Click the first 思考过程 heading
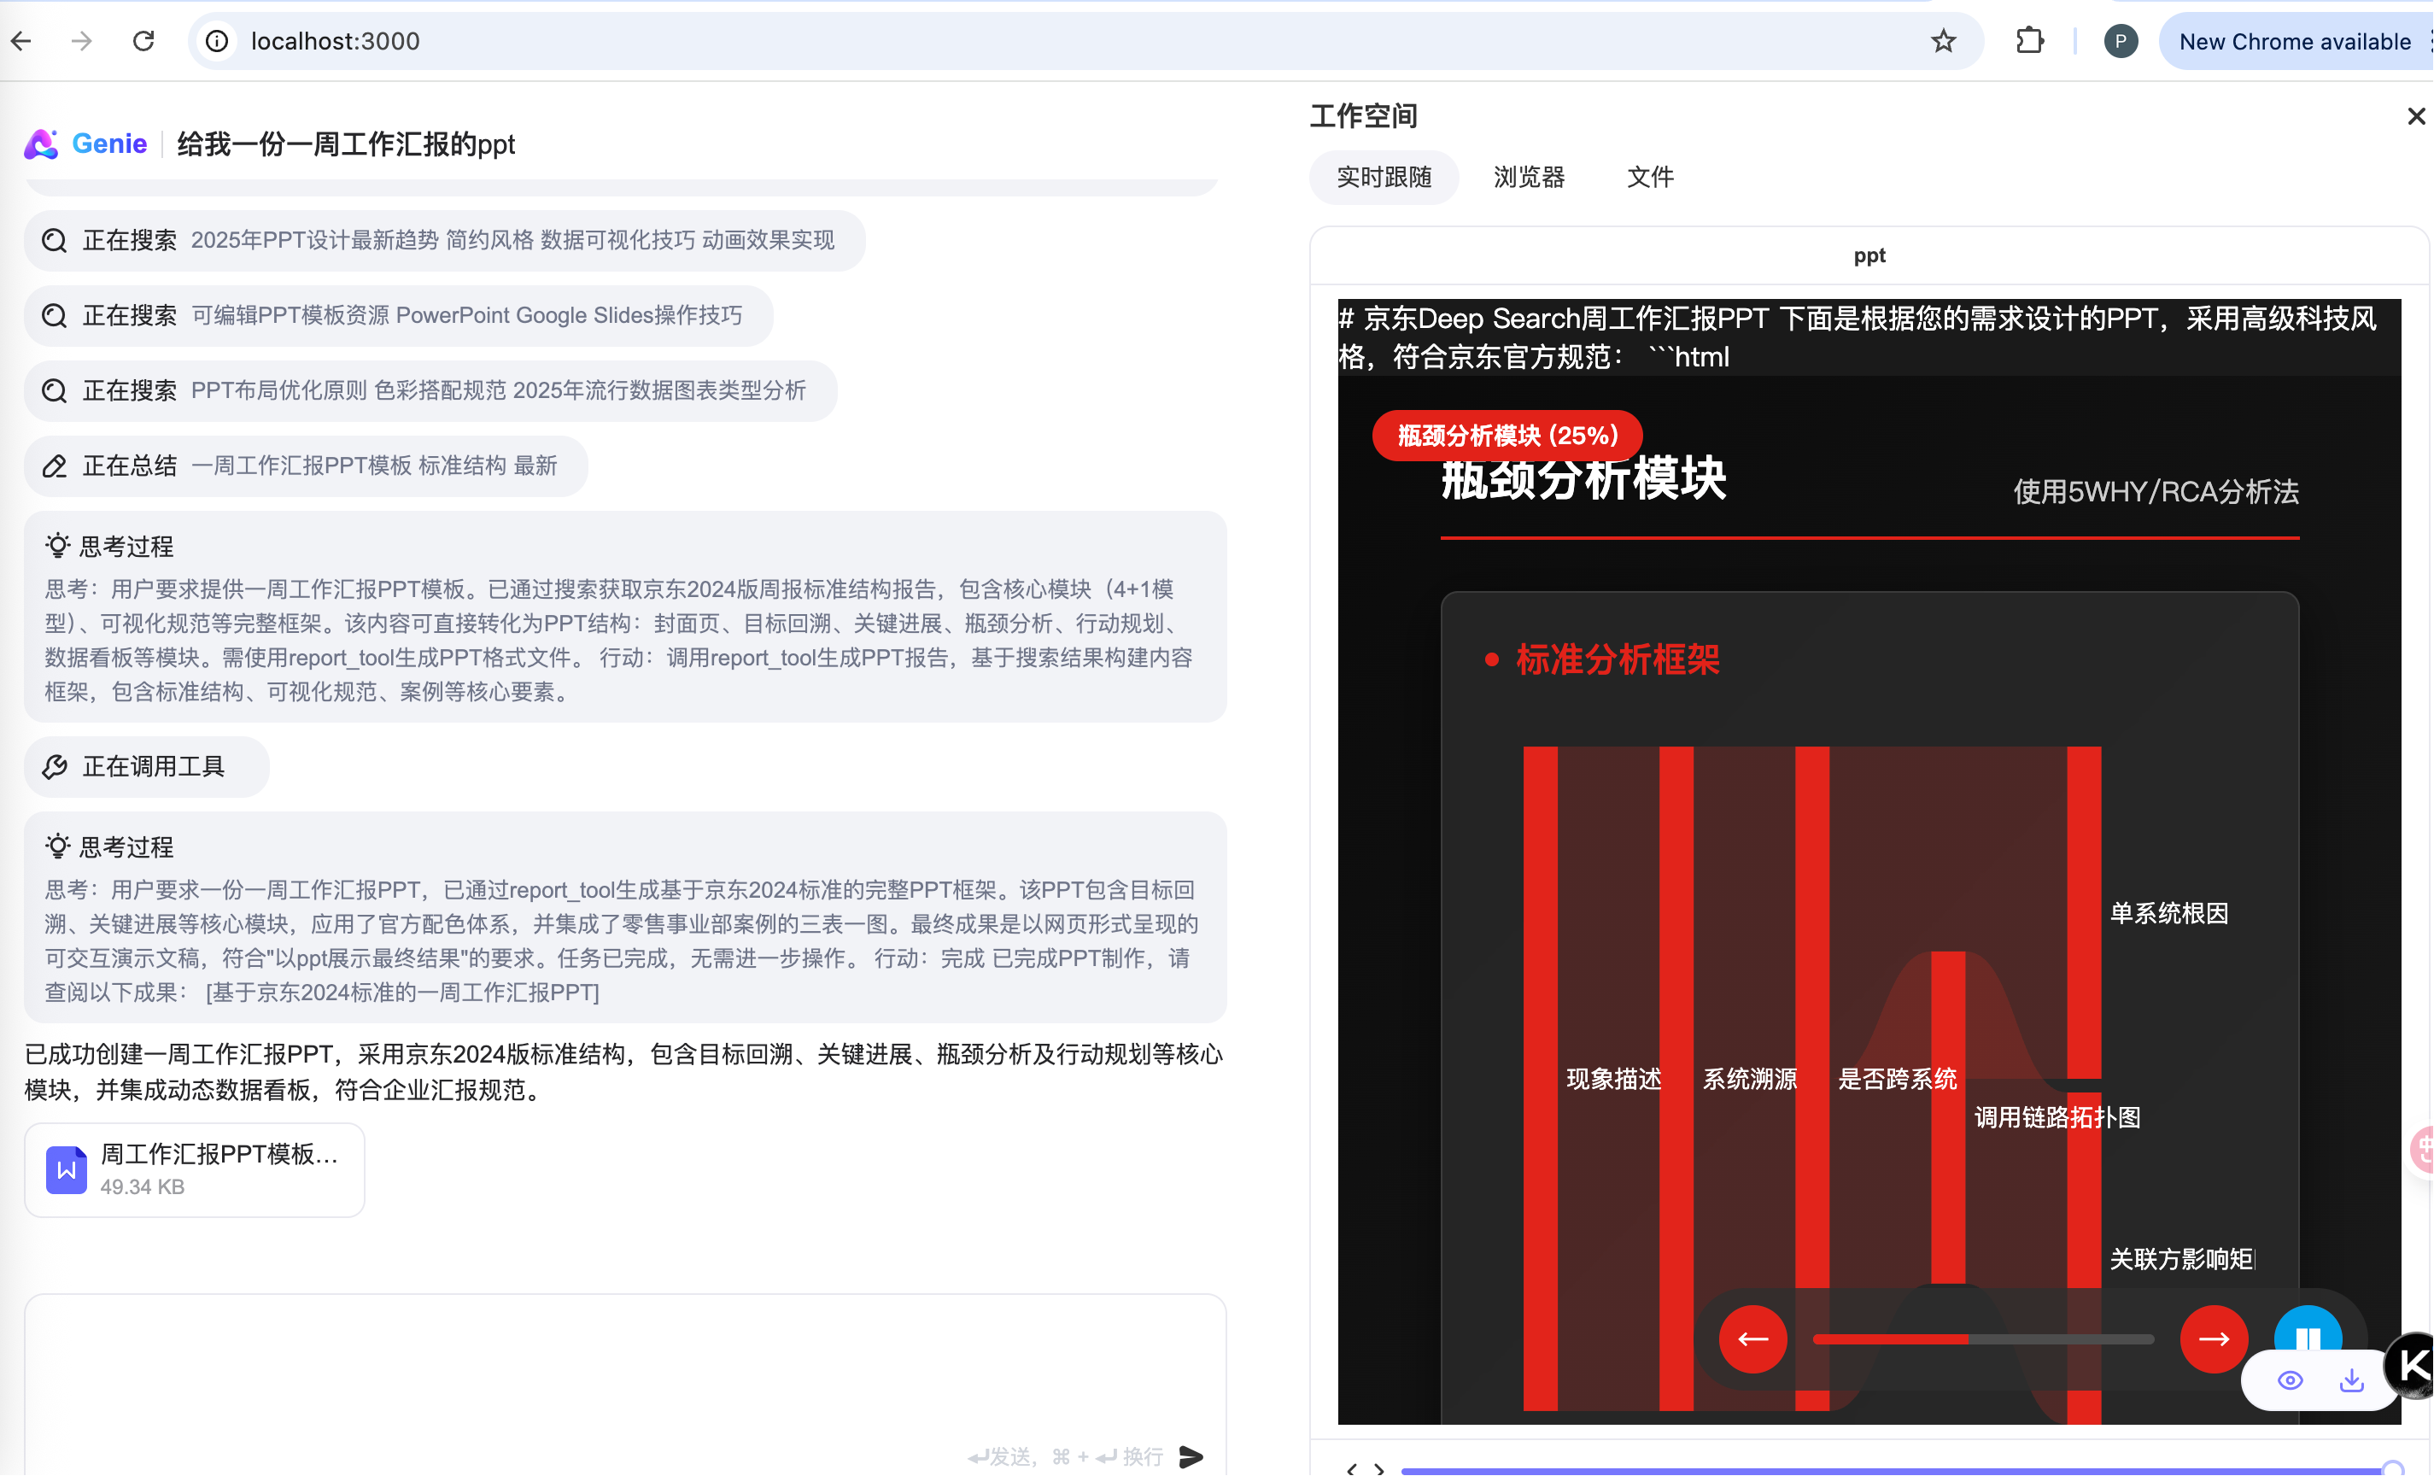This screenshot has width=2434, height=1476. pos(126,547)
